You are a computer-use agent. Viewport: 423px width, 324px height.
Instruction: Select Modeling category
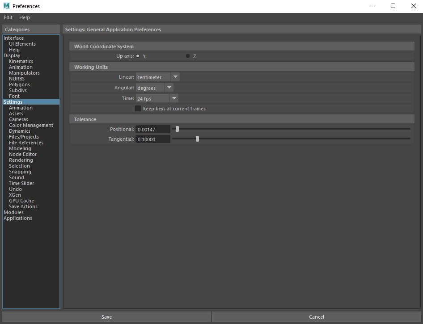coord(20,148)
